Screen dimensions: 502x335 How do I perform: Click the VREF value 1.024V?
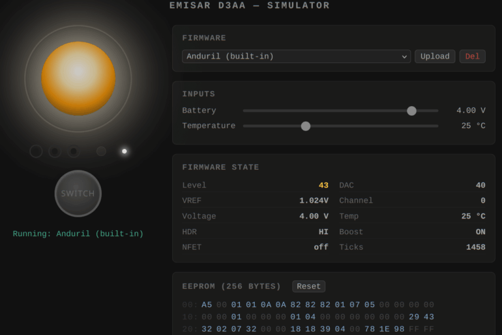point(314,200)
